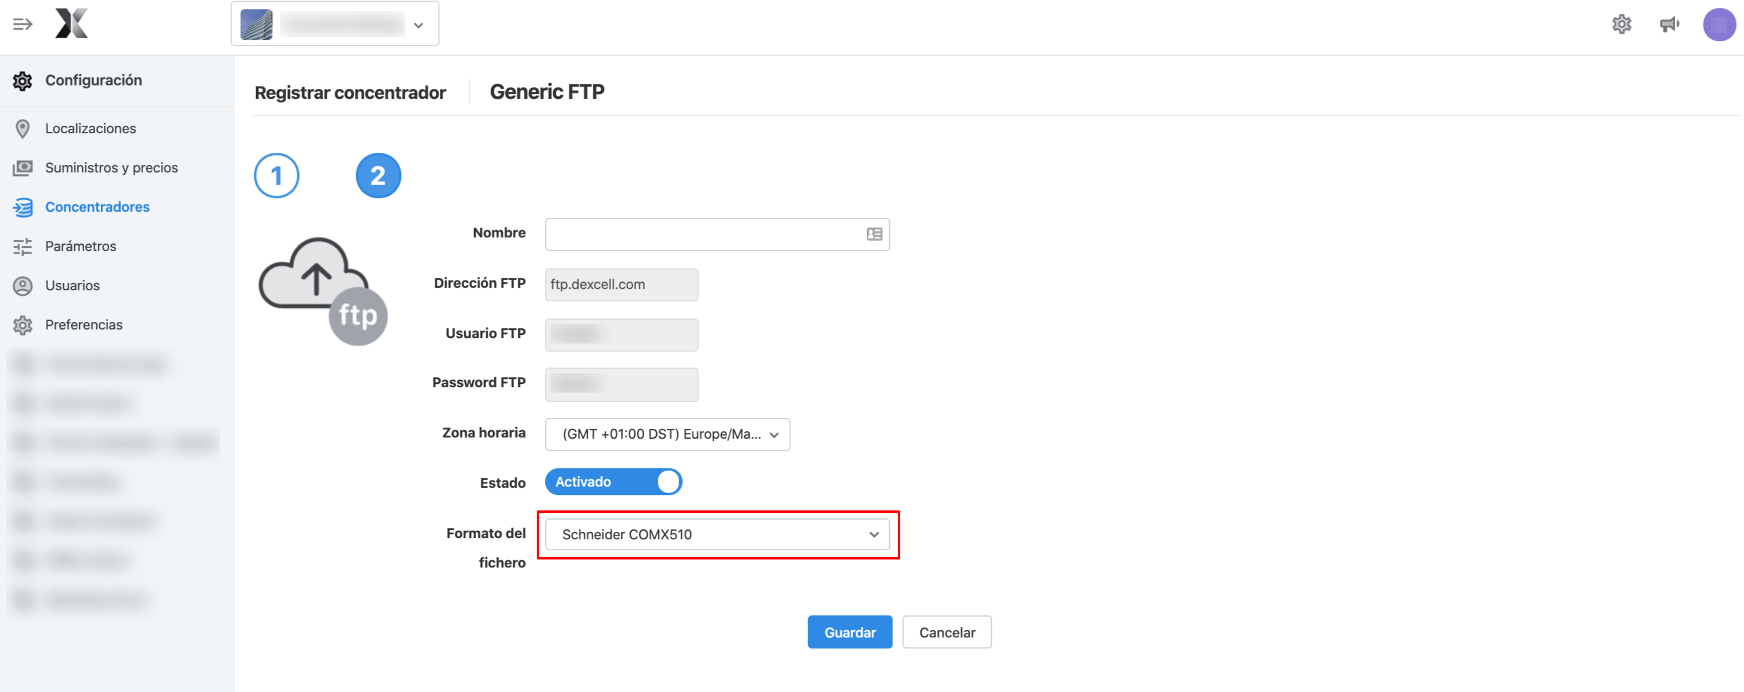Open settings gear icon in top bar

1621,25
